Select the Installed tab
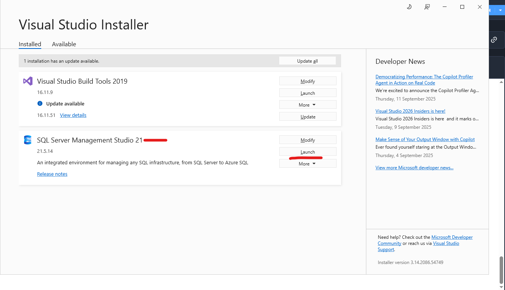 (x=30, y=44)
